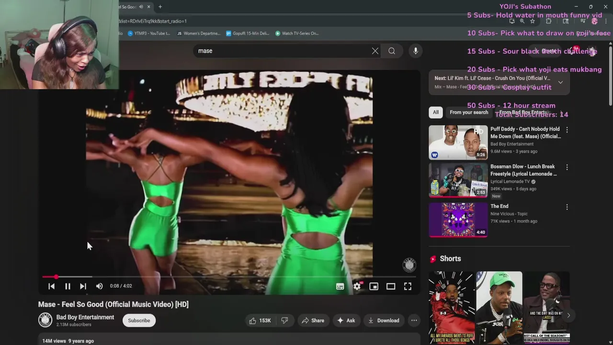Pause the video with the pause button

click(68, 286)
